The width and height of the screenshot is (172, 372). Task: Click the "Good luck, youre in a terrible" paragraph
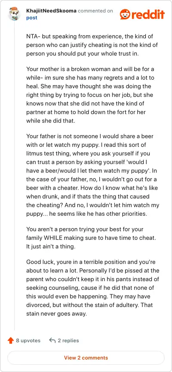92,288
